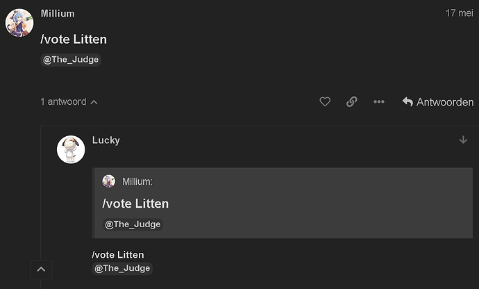Click the Millium username link
The image size is (479, 289).
pyautogui.click(x=58, y=13)
